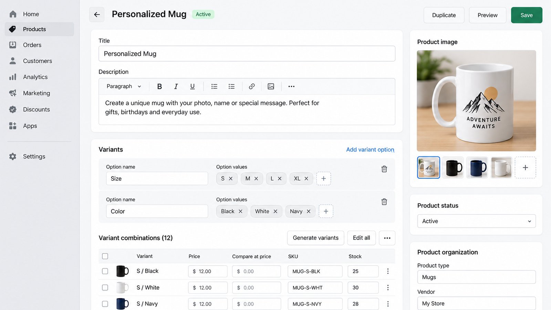551x310 pixels.
Task: Insert numbered list in description
Action: click(231, 86)
